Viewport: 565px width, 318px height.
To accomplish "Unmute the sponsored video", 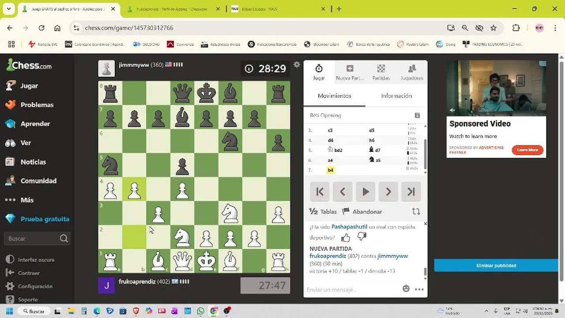I will pos(452,110).
